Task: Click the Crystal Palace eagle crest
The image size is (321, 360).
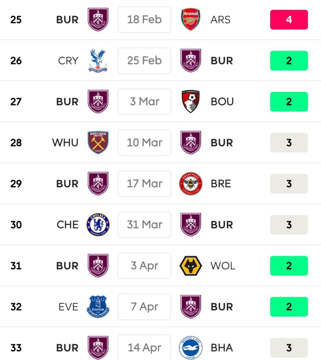Action: coord(98,61)
